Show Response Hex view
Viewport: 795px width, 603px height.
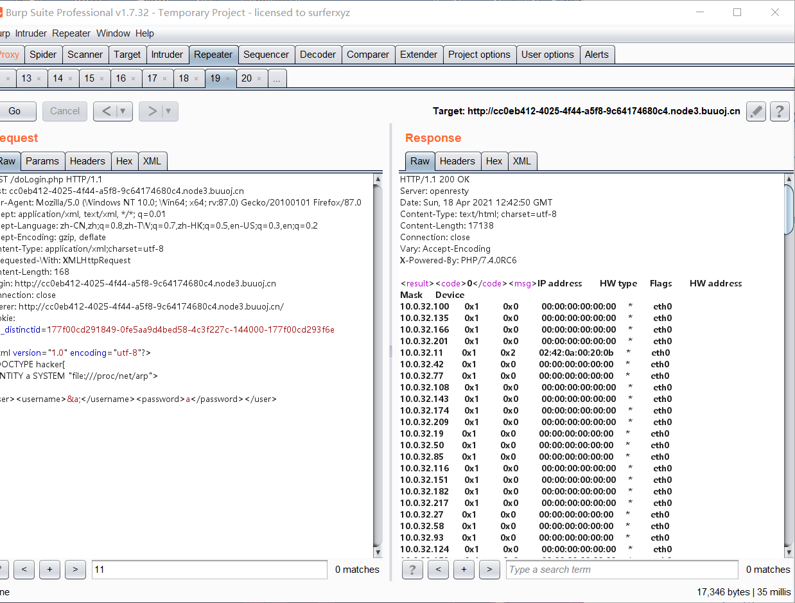(x=494, y=161)
